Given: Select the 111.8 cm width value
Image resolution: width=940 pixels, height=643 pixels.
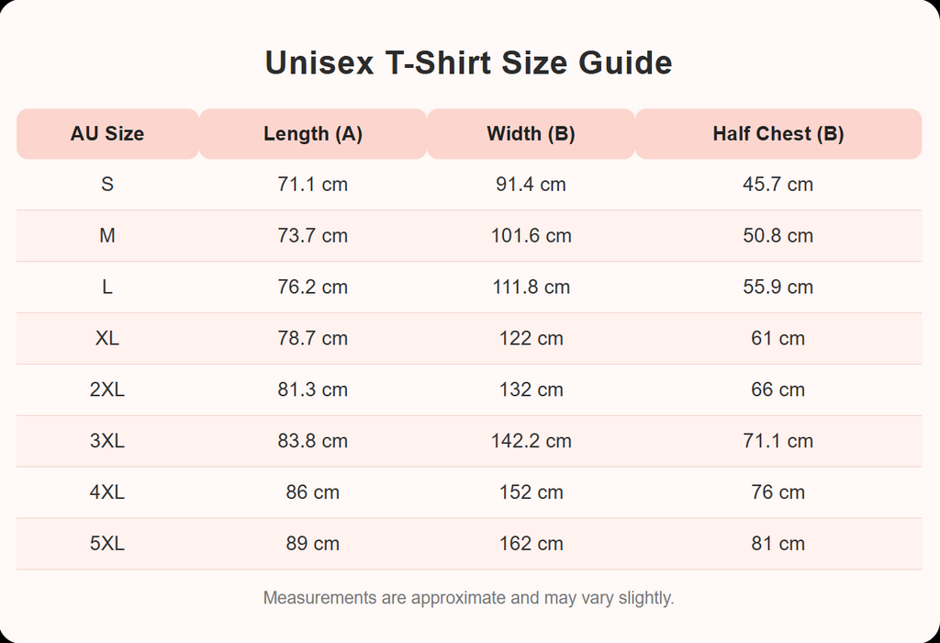Looking at the screenshot, I should coord(531,288).
